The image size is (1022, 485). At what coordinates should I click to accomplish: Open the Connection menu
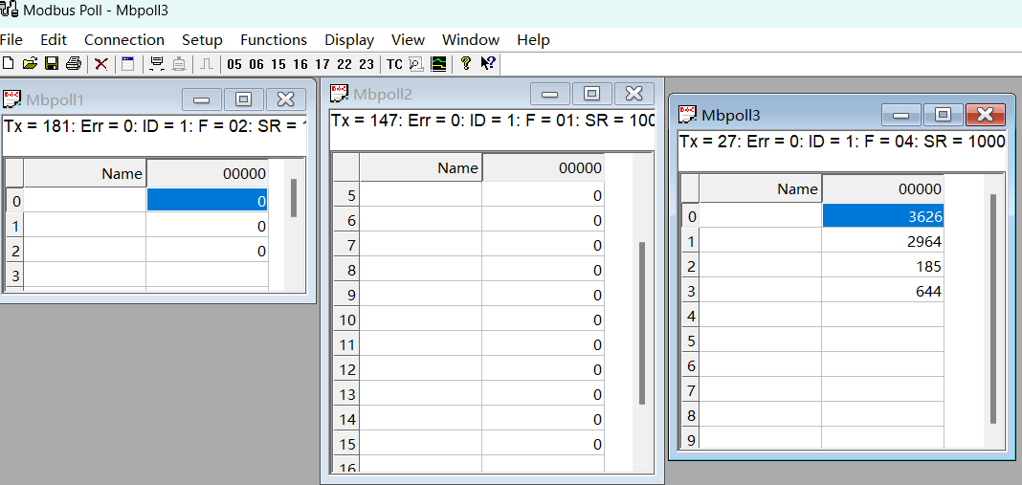click(x=124, y=40)
